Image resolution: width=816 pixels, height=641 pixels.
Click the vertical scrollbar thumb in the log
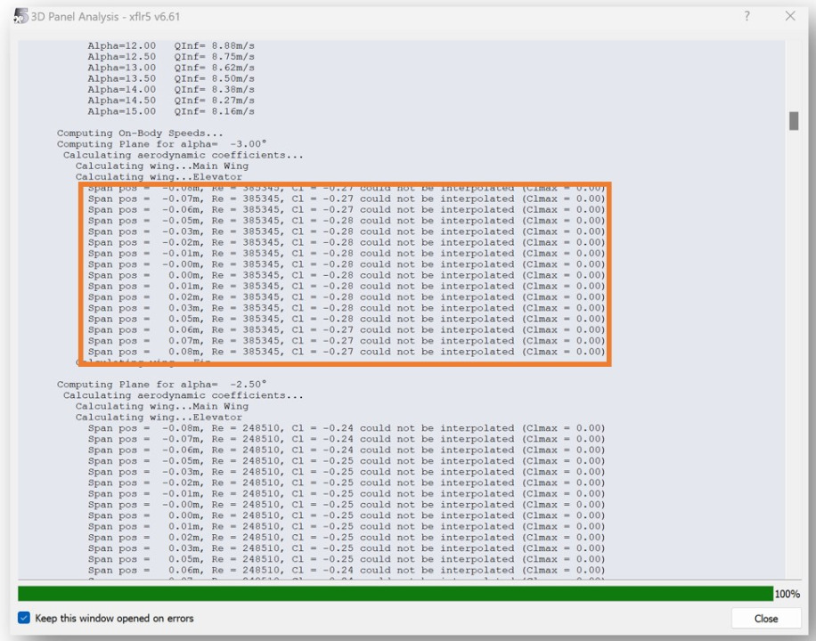point(794,121)
